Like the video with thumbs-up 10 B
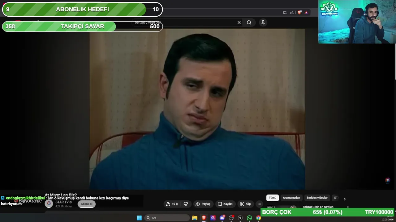 172,204
